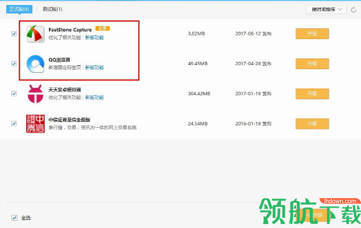Click the 49.45MB size value
This screenshot has width=361, height=228.
(x=198, y=64)
